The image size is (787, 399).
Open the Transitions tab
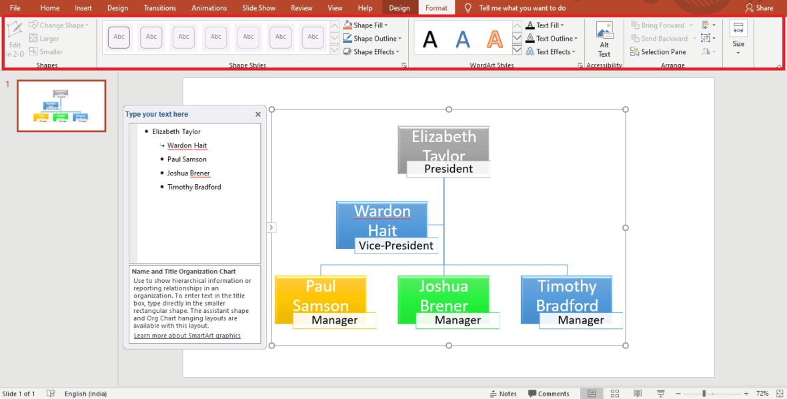point(159,8)
